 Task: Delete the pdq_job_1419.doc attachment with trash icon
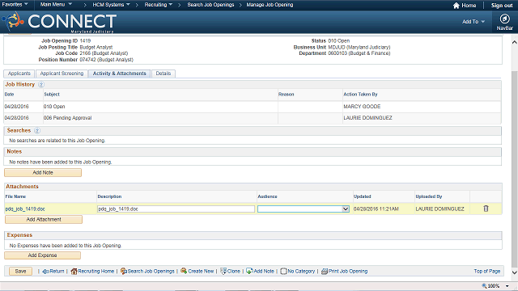(x=486, y=209)
